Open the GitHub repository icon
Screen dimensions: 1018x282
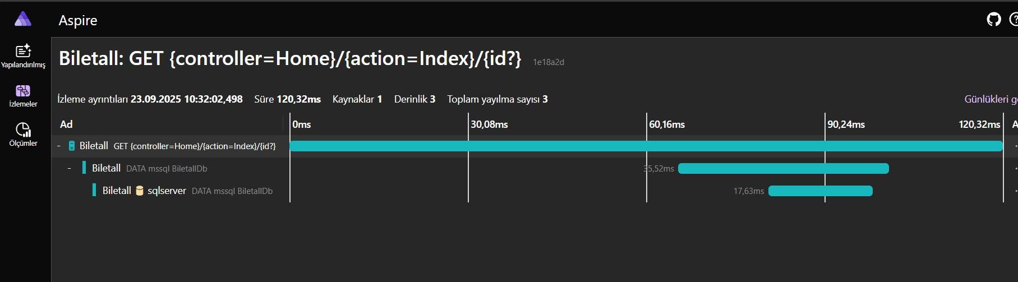[x=993, y=20]
